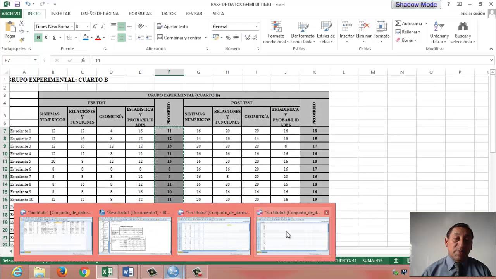Screen dimensions: 496x279
Task: Click the Copy icon in Portapapeles
Action: pyautogui.click(x=21, y=32)
